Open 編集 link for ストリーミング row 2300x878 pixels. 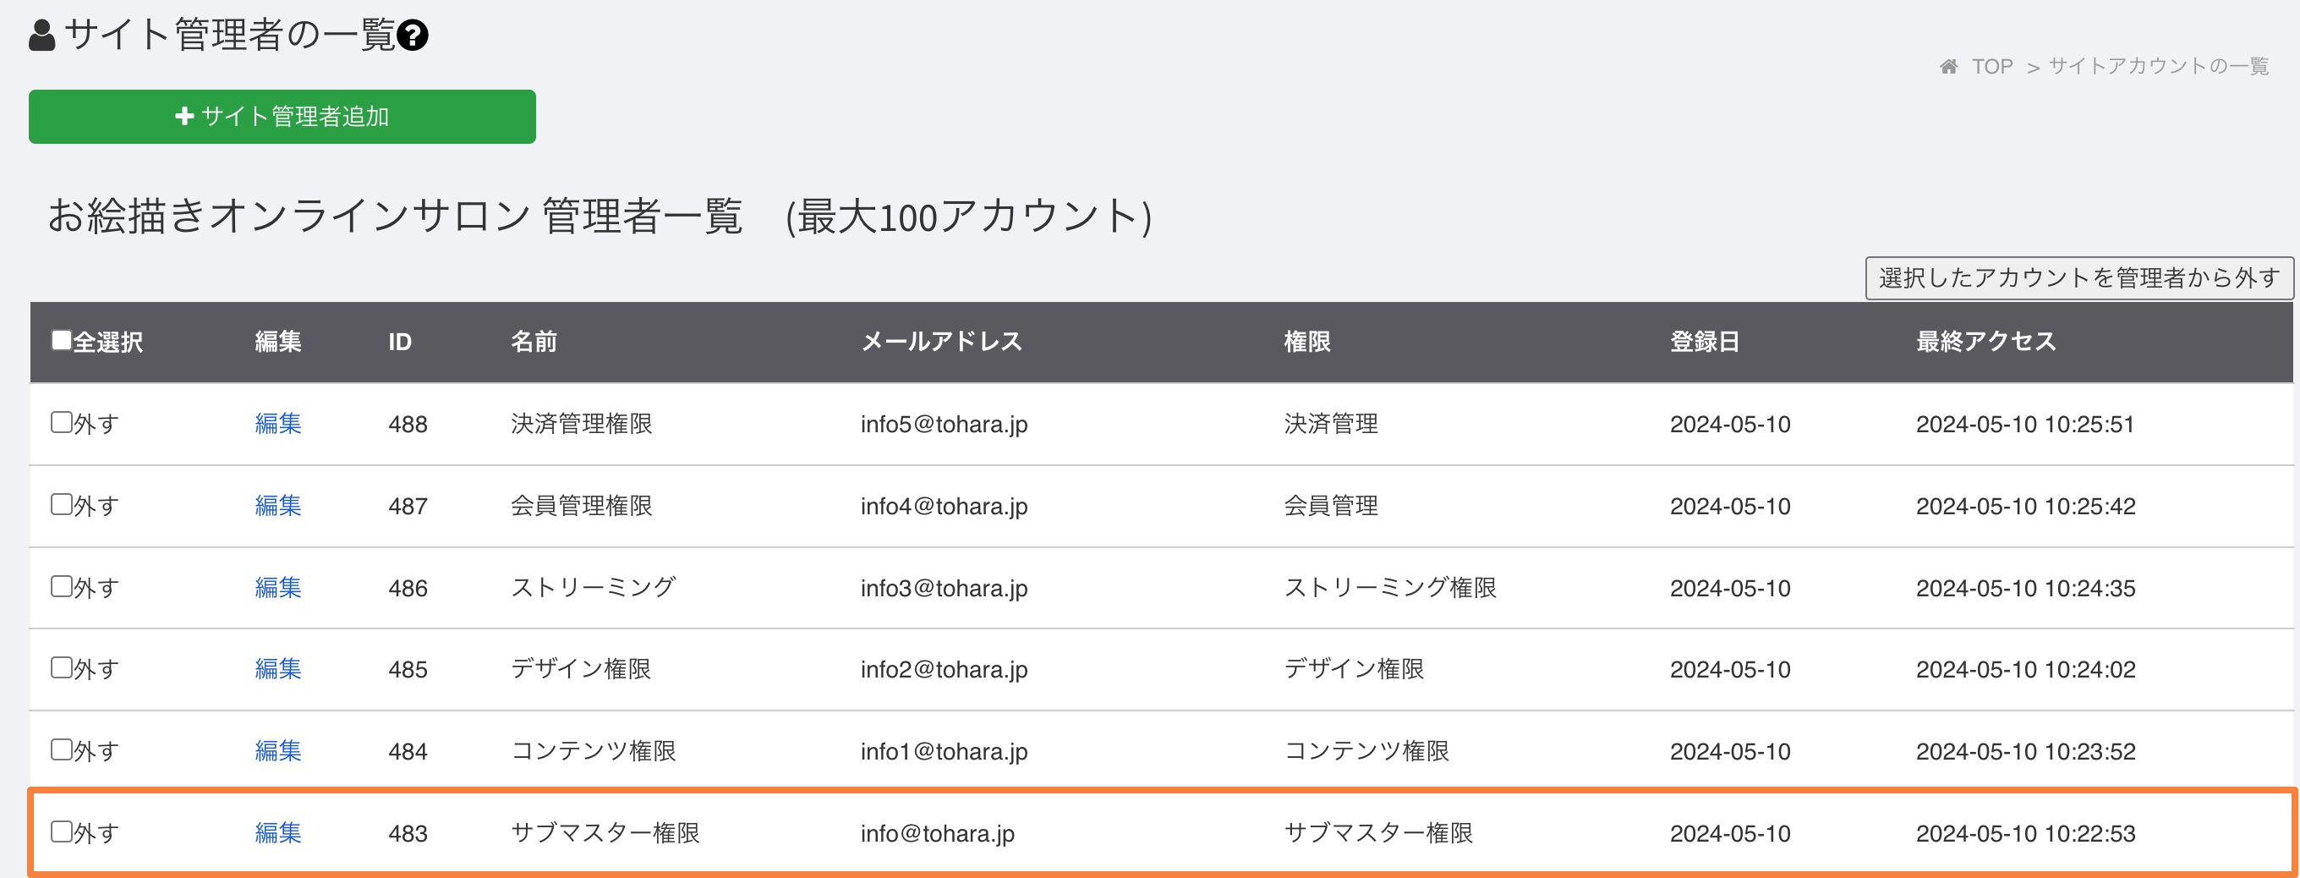point(277,588)
